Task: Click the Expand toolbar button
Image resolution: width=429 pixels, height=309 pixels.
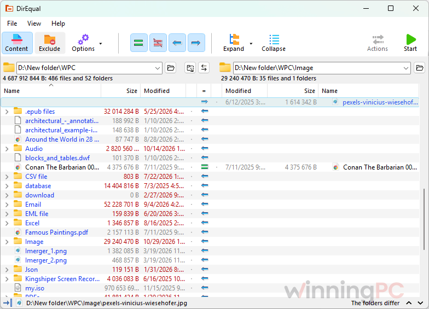Action: (233, 43)
